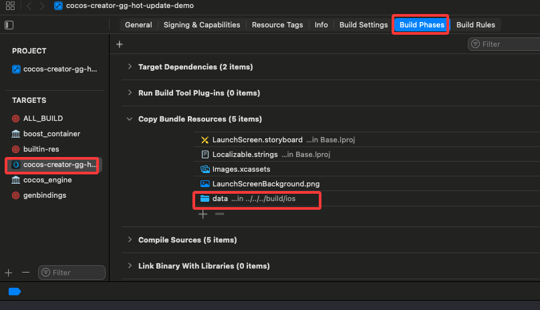Add a file to Copy Bundle Resources

tap(204, 214)
